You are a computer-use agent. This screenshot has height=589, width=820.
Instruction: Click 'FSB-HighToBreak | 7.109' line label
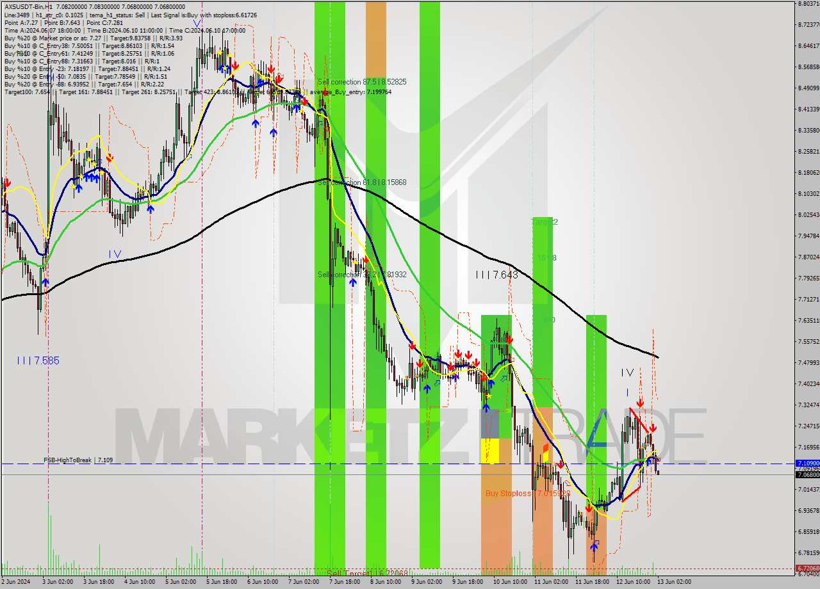[78, 460]
